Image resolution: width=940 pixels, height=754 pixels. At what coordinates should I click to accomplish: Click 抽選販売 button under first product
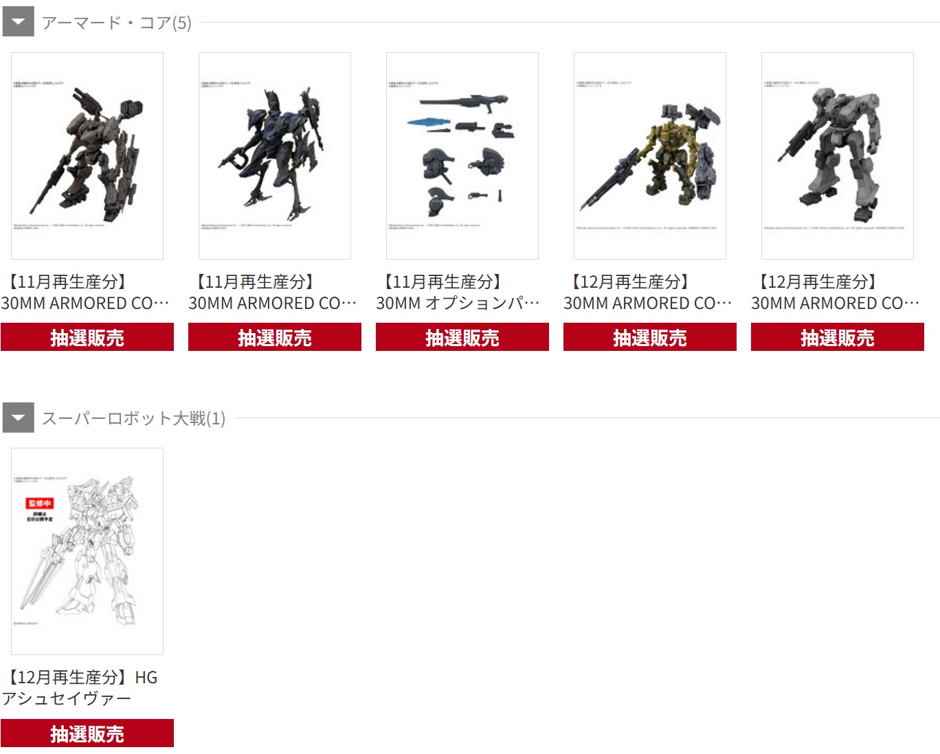87,337
